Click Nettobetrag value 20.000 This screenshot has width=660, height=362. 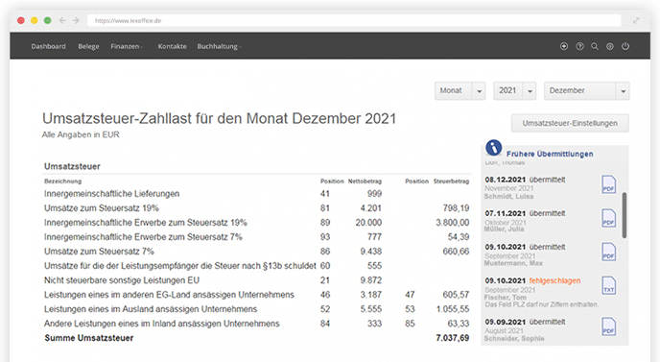point(368,223)
